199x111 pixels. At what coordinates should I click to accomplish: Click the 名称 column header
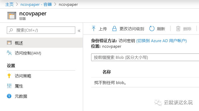point(107,72)
